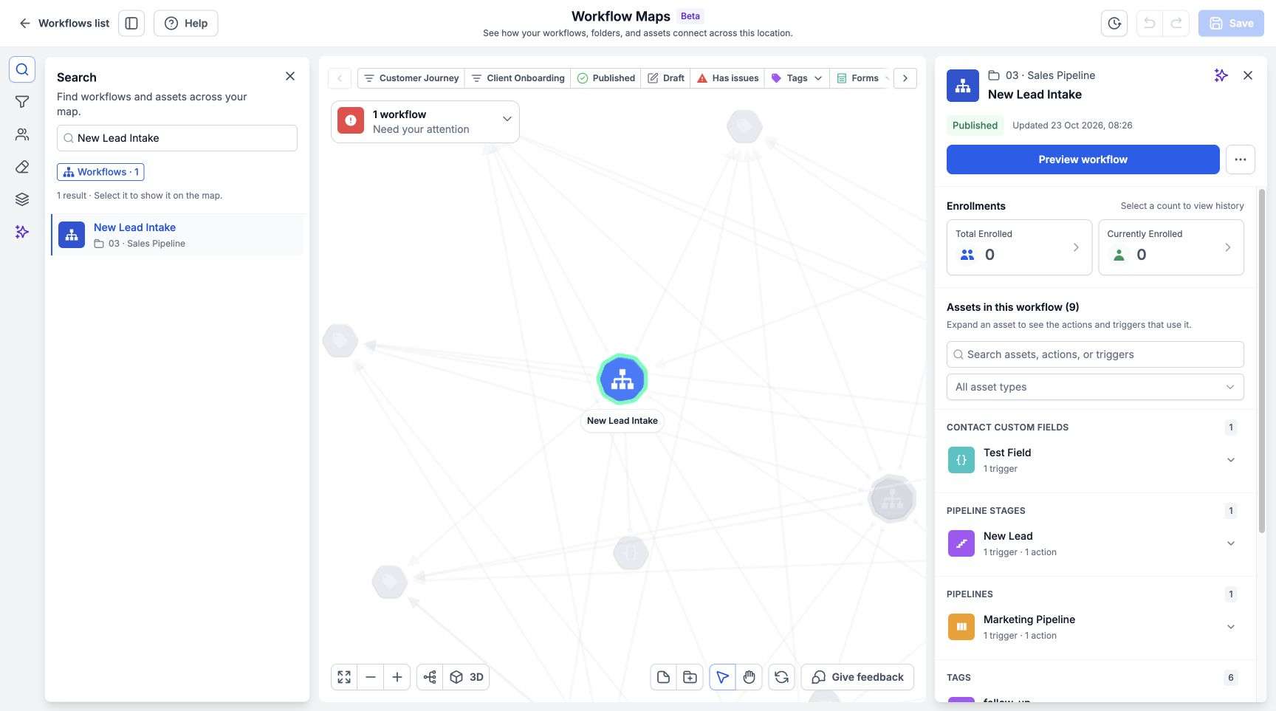Click Preview workflow button
Viewport: 1276px width, 711px height.
point(1083,159)
